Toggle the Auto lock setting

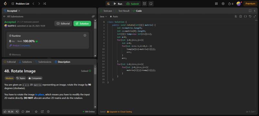coord(114,16)
